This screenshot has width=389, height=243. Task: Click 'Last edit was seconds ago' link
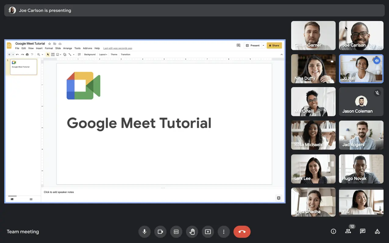(x=118, y=48)
